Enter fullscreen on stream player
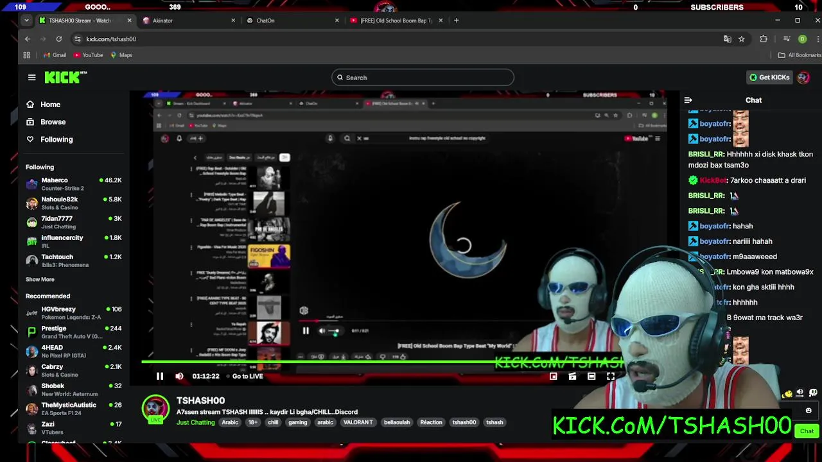This screenshot has width=822, height=462. (x=611, y=377)
